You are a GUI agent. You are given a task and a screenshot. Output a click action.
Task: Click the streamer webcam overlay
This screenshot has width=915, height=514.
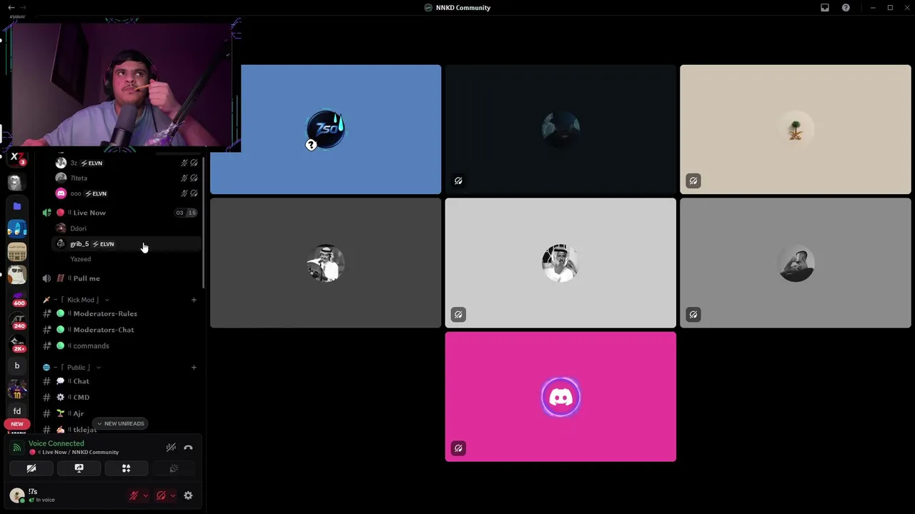pos(120,84)
